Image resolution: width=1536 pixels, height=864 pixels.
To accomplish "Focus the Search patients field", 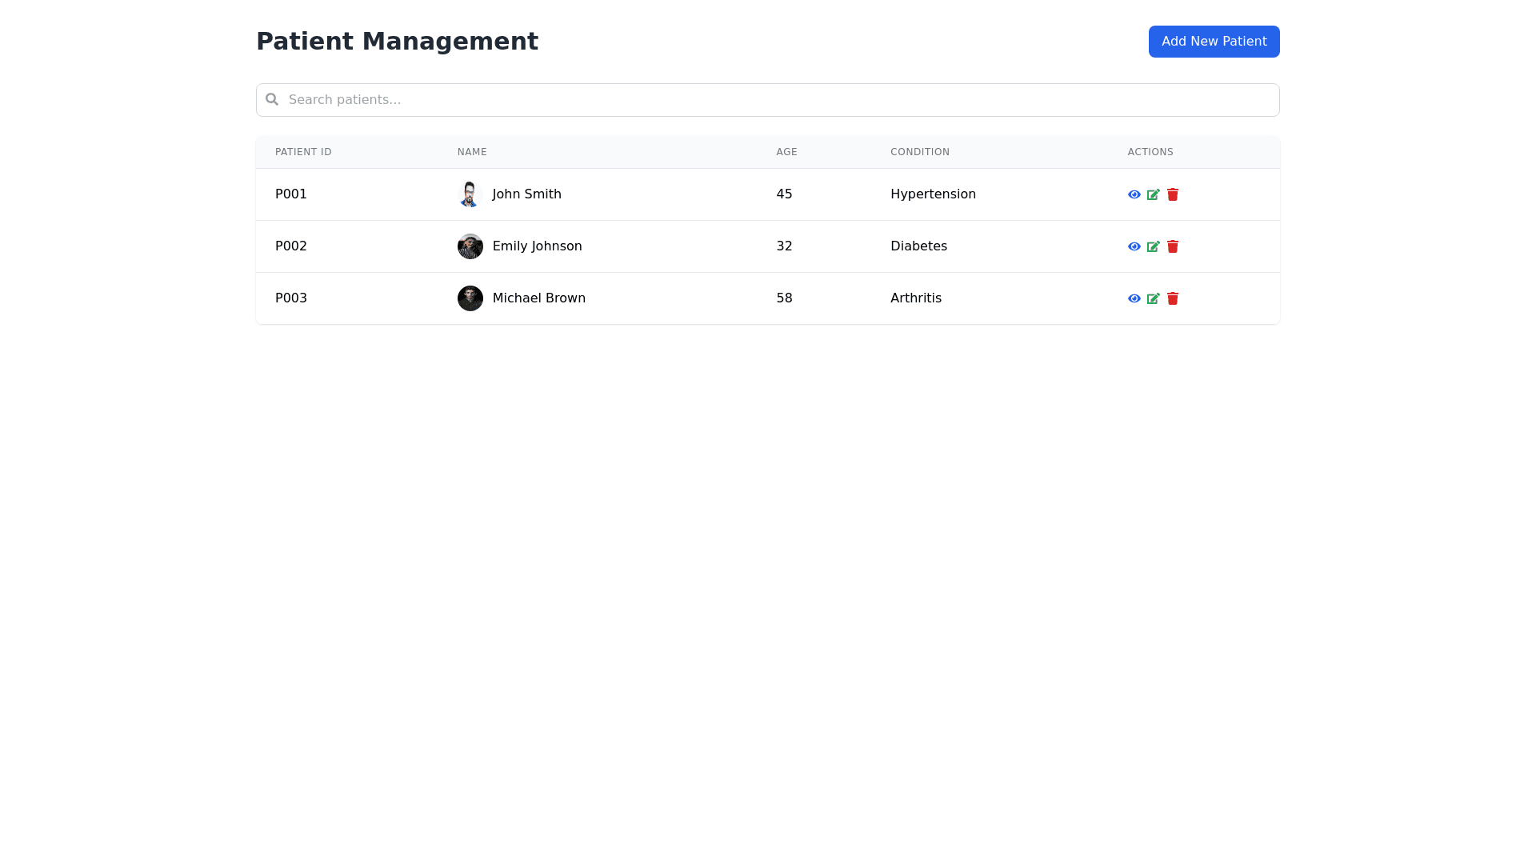I will point(768,100).
